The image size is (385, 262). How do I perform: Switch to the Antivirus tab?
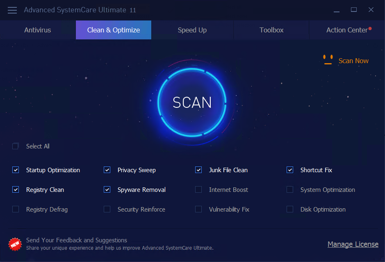(38, 30)
